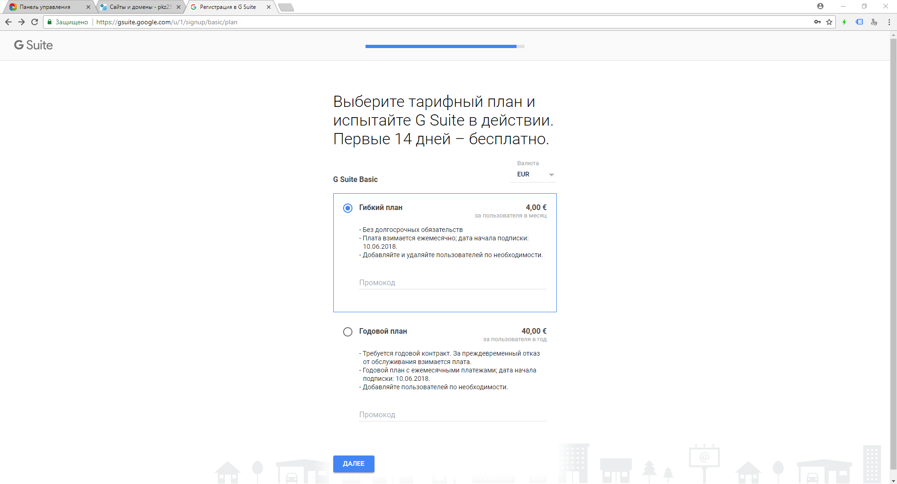Screen dimensions: 897x484
Task: Click the Гибкий план label
Action: point(380,207)
